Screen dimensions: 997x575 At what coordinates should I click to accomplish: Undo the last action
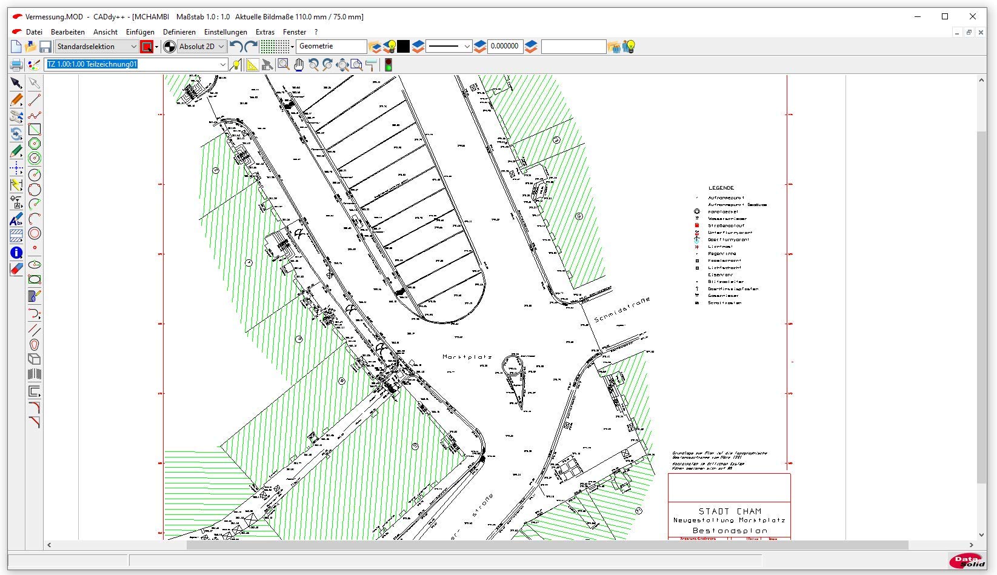(236, 47)
